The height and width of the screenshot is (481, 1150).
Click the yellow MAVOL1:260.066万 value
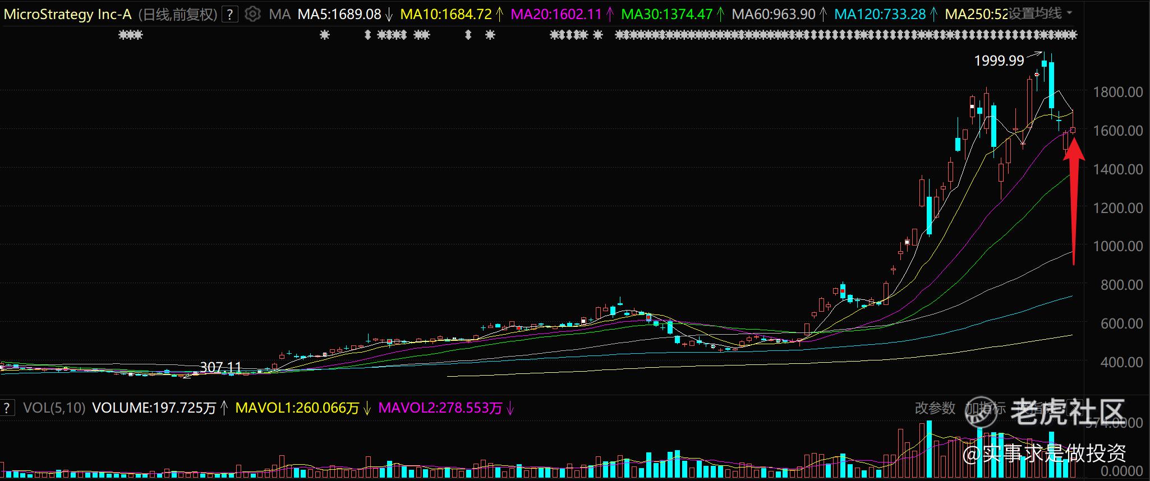pyautogui.click(x=297, y=408)
